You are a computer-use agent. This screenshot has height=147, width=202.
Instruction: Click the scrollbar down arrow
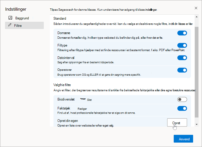(x=197, y=124)
